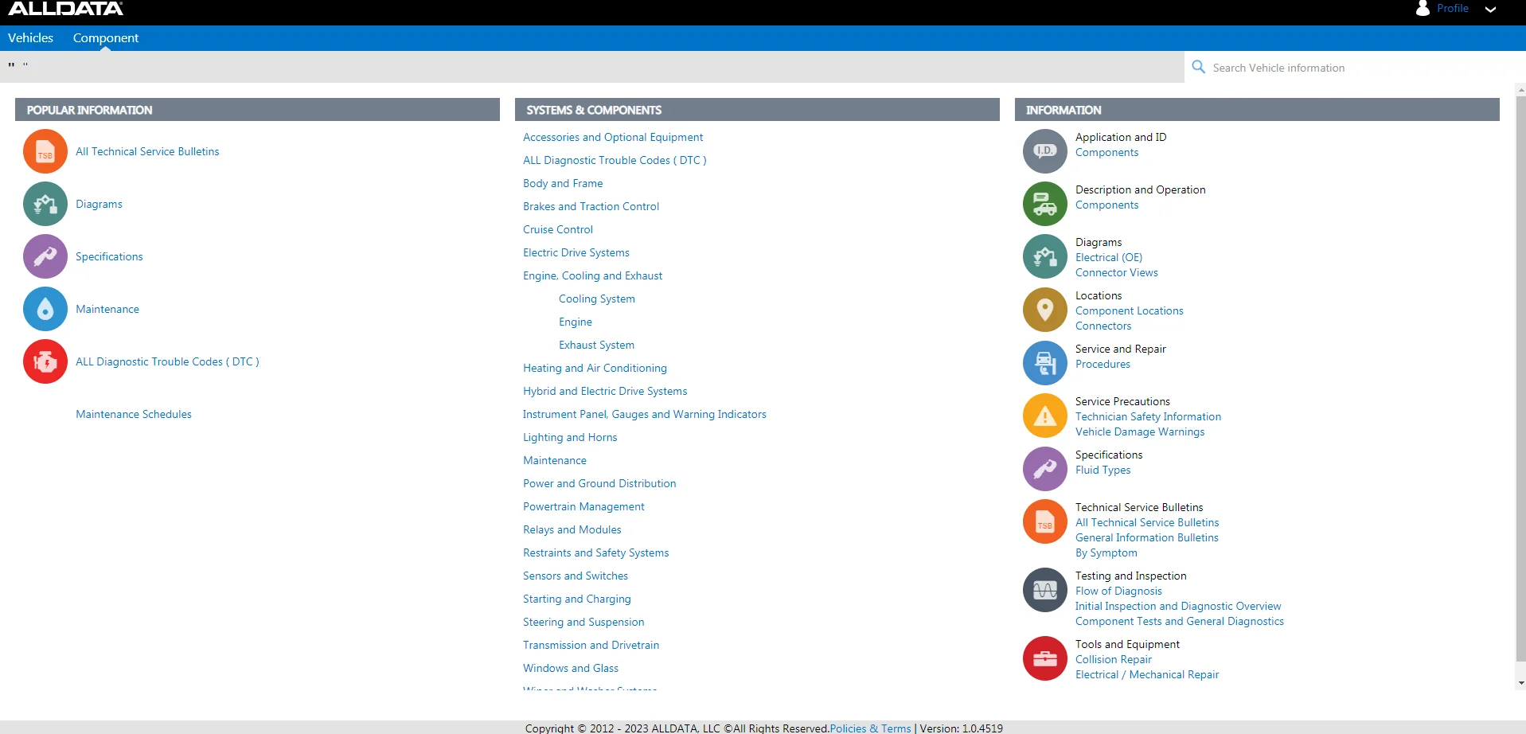The height and width of the screenshot is (734, 1526).
Task: Click the teal Diagrams icon in Information panel
Action: (x=1045, y=256)
